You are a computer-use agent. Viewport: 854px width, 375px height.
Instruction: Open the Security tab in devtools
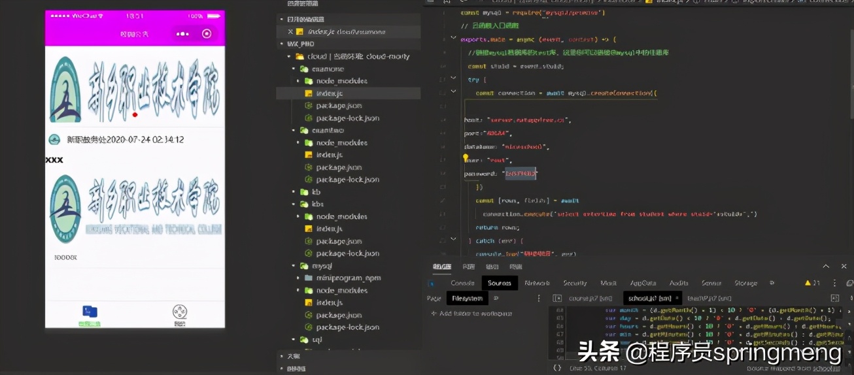coord(575,283)
